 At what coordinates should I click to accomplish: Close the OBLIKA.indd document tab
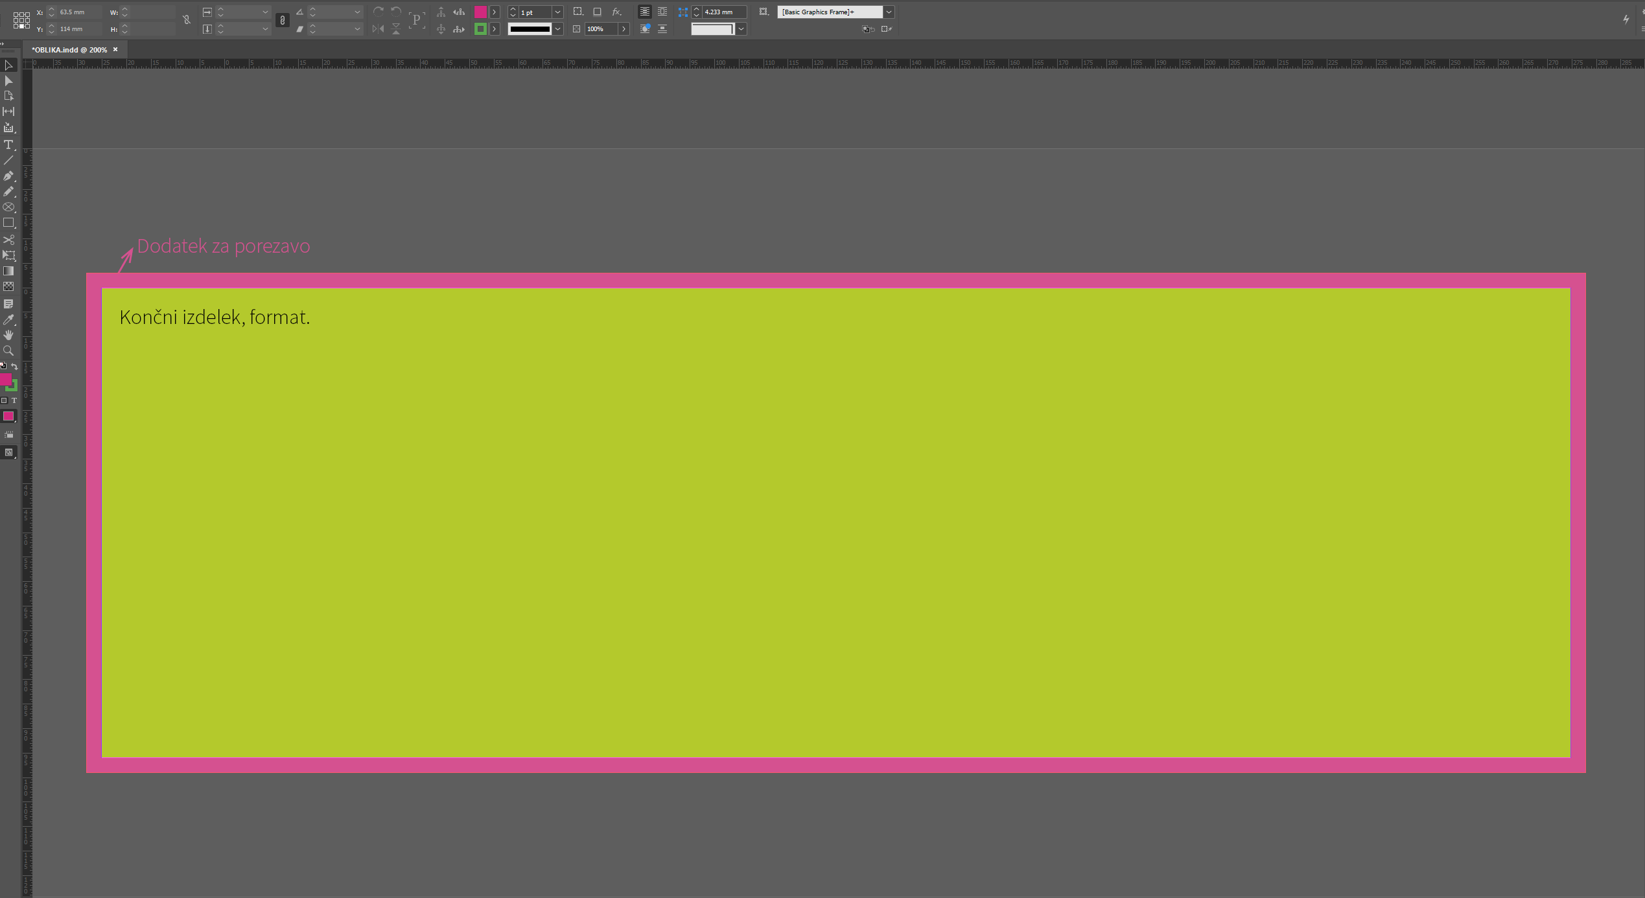(115, 49)
